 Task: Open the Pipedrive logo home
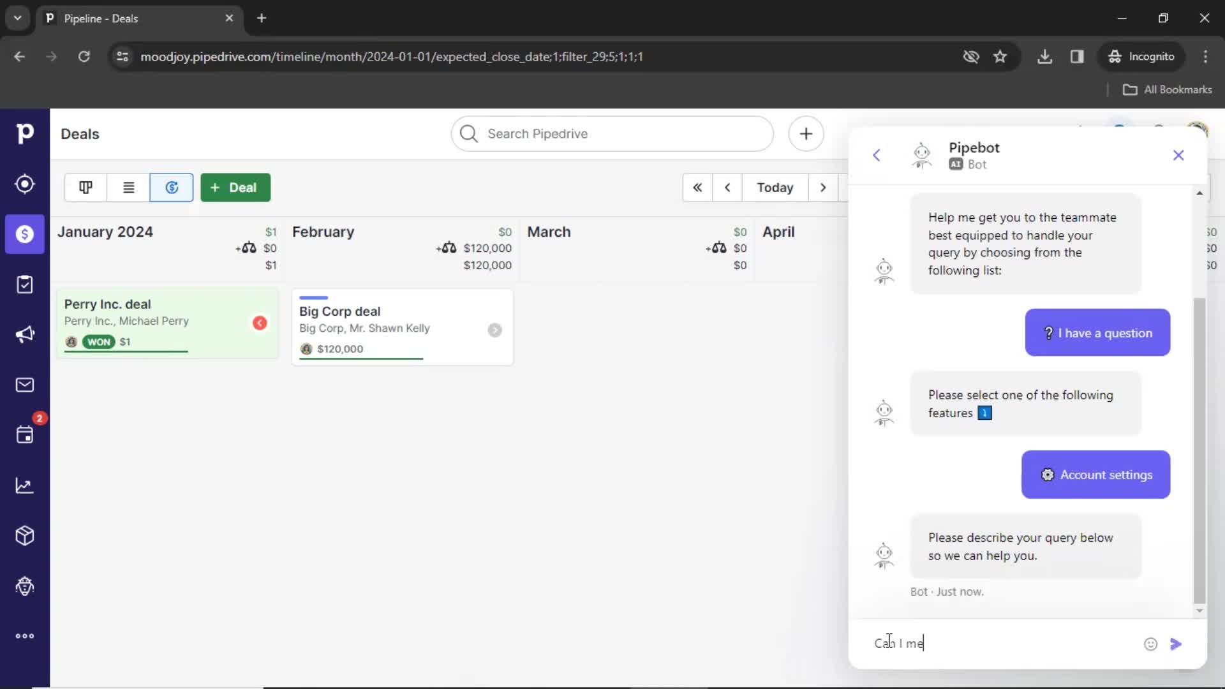tap(24, 133)
